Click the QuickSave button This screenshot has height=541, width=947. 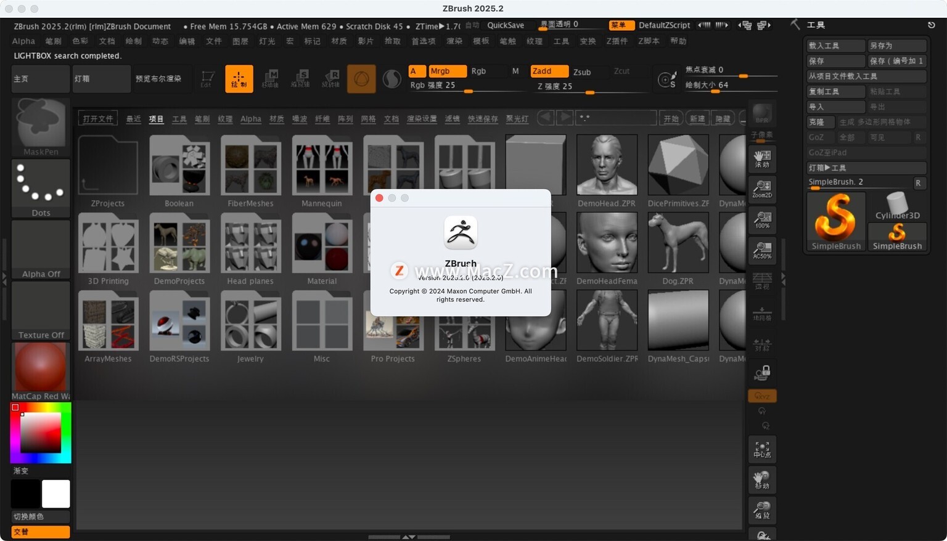[x=506, y=25]
